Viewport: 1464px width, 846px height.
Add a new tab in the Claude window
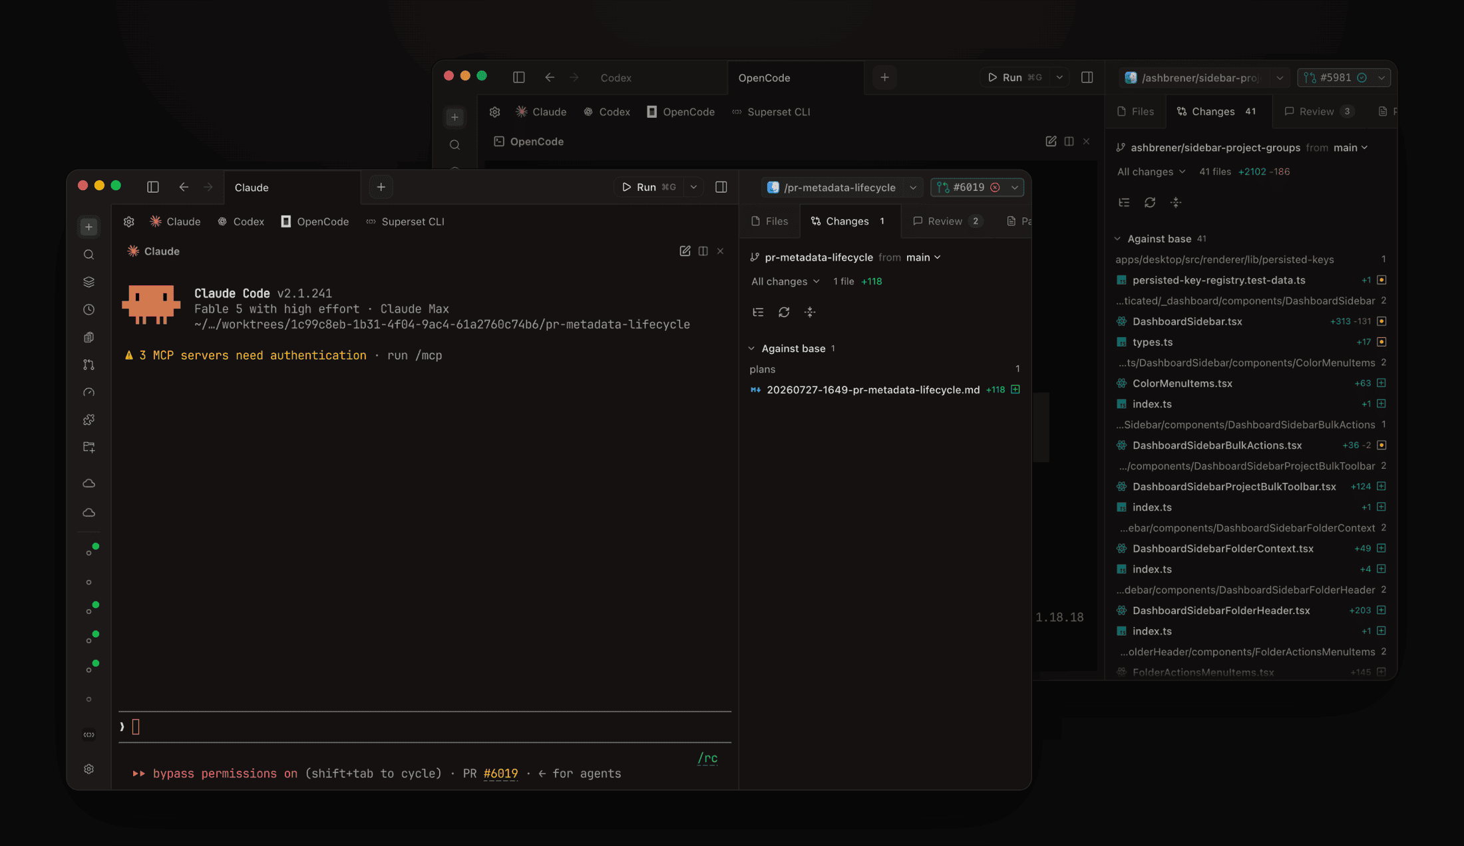point(381,187)
